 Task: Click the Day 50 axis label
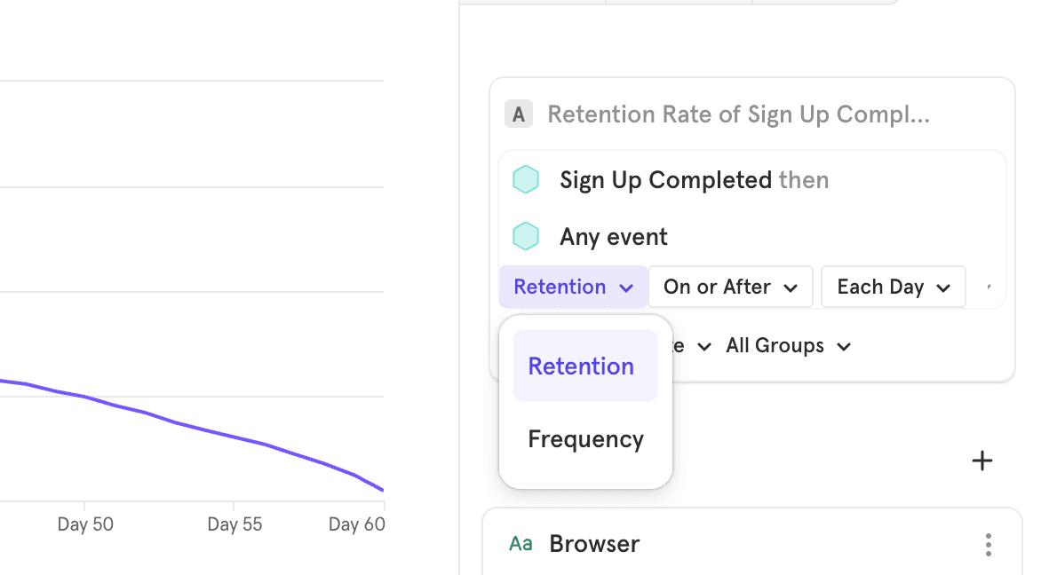pyautogui.click(x=85, y=524)
